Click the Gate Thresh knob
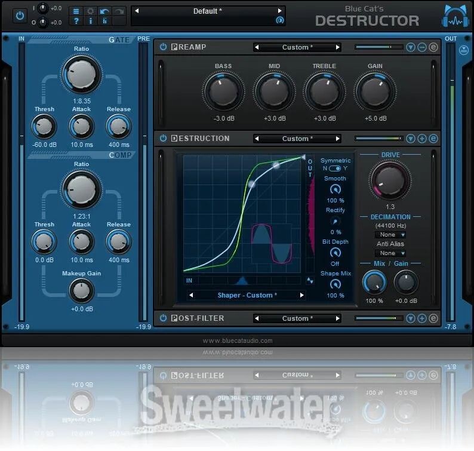 click(x=44, y=127)
